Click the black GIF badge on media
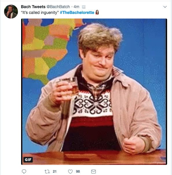Image resolution: width=172 pixels, height=175 pixels. (28, 160)
